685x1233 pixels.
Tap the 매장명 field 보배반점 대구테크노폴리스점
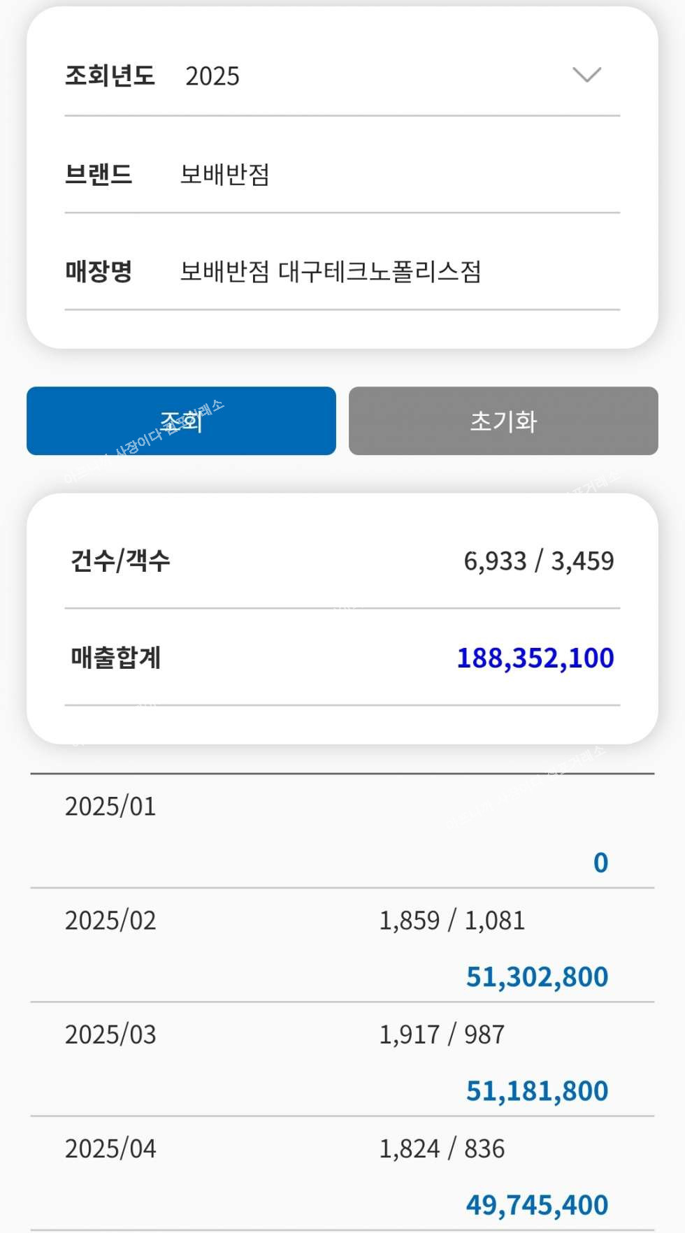pos(331,271)
